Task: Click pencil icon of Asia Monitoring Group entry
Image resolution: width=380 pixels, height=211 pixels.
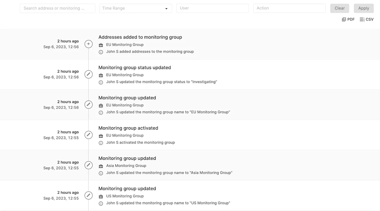Action: coord(88,165)
